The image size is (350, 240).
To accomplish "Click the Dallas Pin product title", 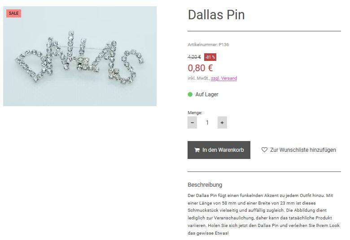I will [x=216, y=15].
